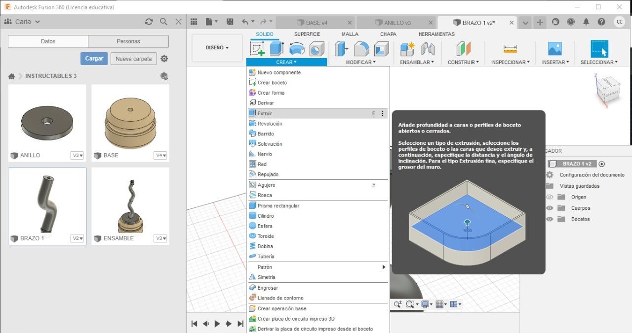Open the data panel grid icon

[194, 22]
